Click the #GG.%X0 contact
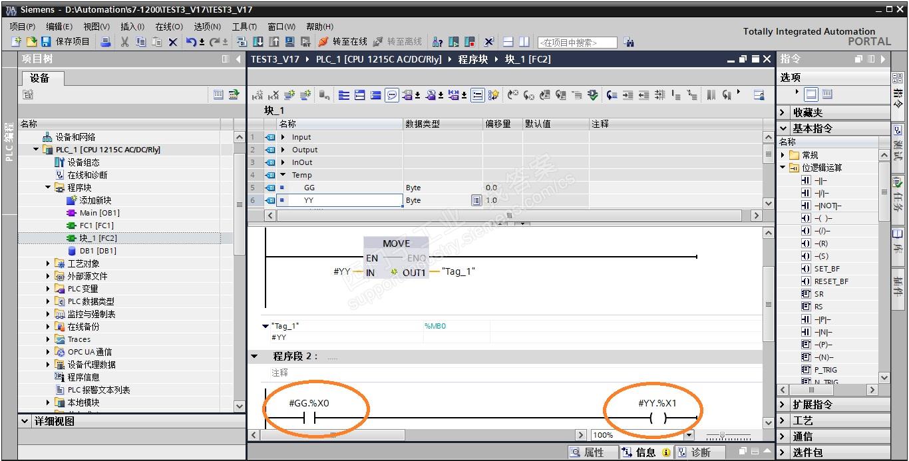 (309, 418)
